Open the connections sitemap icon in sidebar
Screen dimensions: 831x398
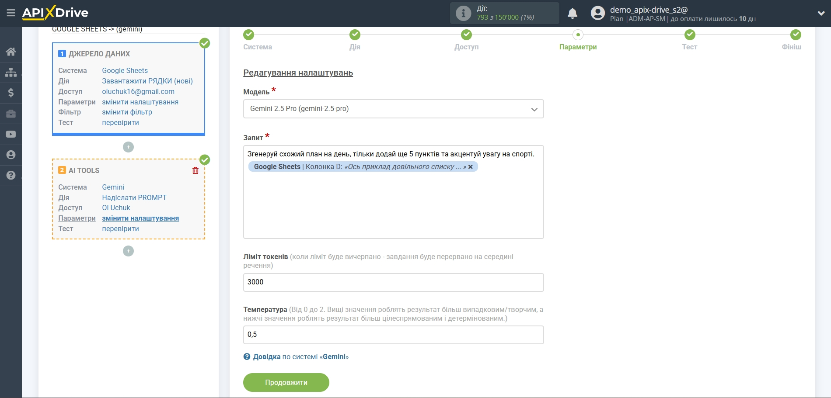click(11, 72)
